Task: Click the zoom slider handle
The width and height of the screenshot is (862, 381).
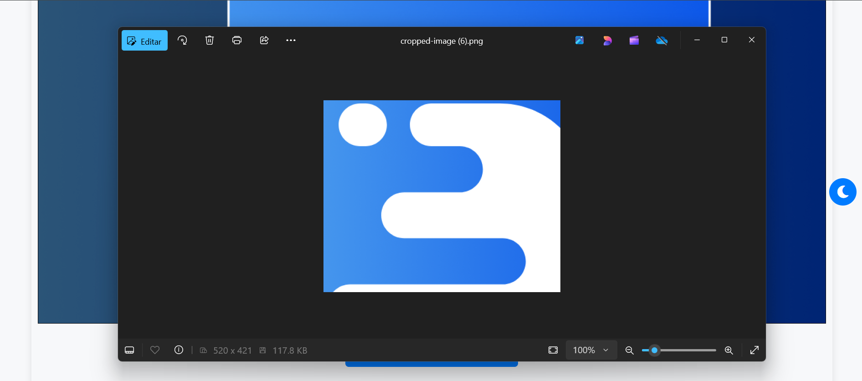Action: click(654, 350)
